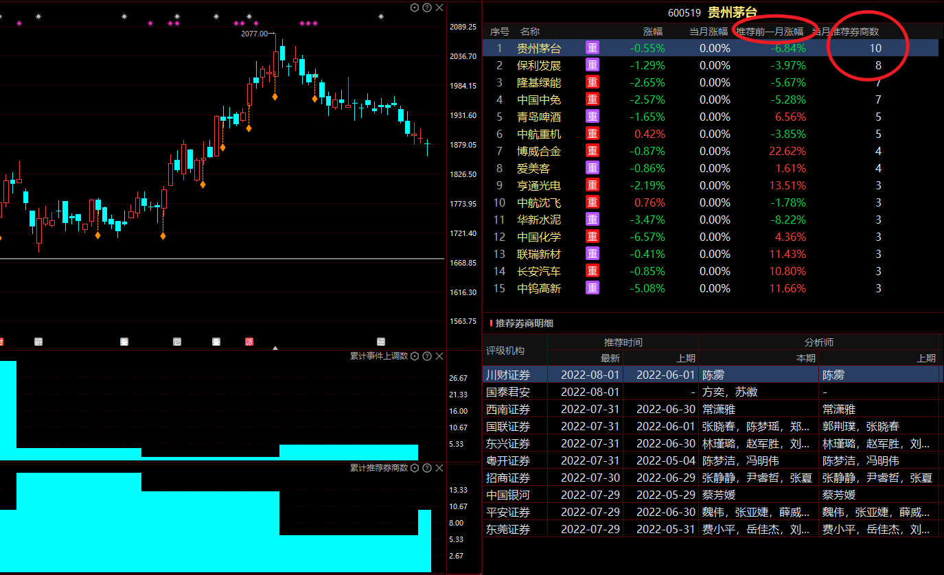Select stock 博威合金 in the list
Image resolution: width=944 pixels, height=575 pixels.
pos(539,151)
